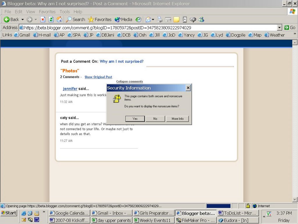The height and width of the screenshot is (224, 298).
Task: Expand the Mail dropdown arrow
Action: [153, 20]
